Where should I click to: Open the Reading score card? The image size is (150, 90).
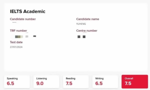click(x=76, y=82)
